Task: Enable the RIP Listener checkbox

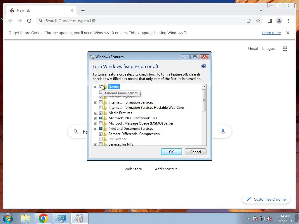Action: click(100, 139)
